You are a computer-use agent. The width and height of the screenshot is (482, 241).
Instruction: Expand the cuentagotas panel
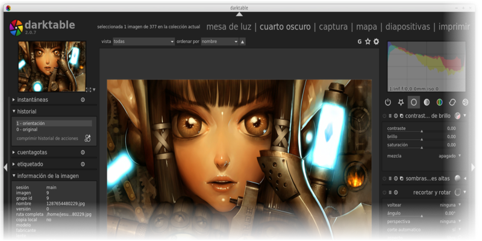pyautogui.click(x=13, y=152)
